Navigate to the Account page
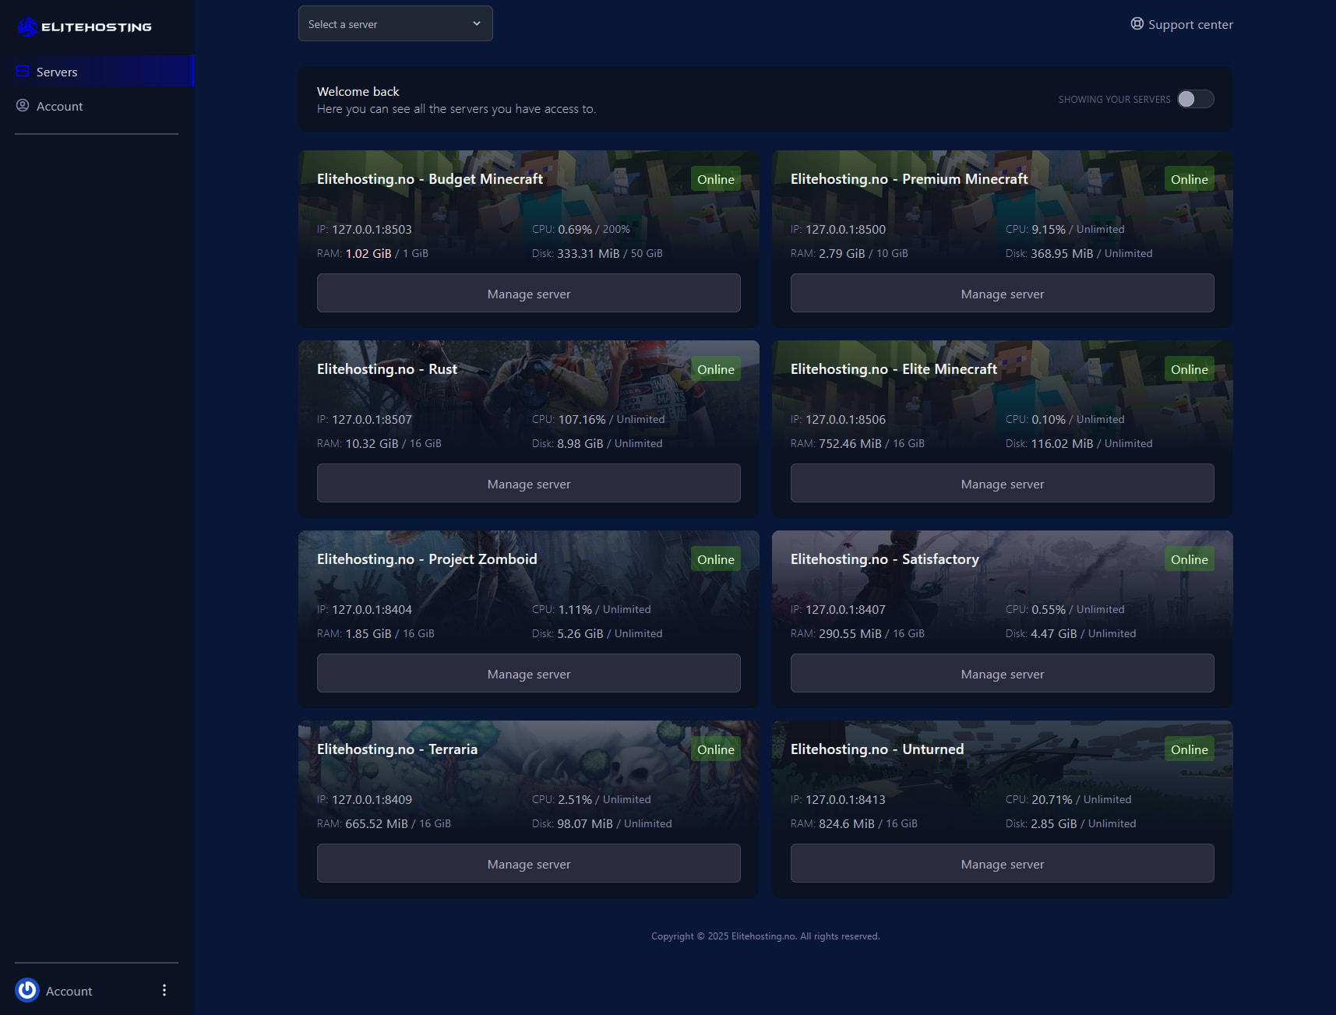 [60, 106]
